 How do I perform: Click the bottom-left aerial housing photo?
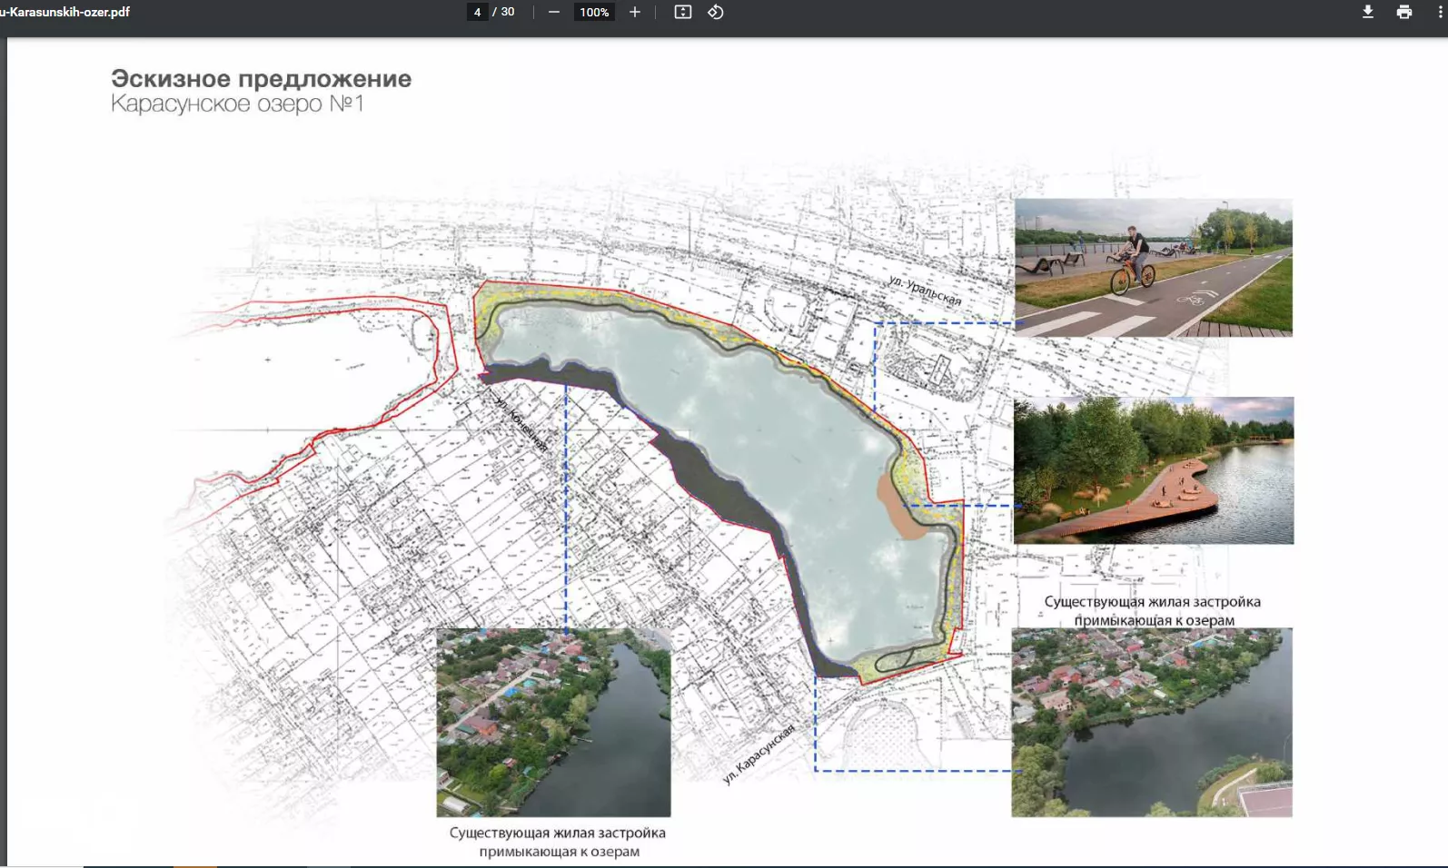click(x=553, y=722)
